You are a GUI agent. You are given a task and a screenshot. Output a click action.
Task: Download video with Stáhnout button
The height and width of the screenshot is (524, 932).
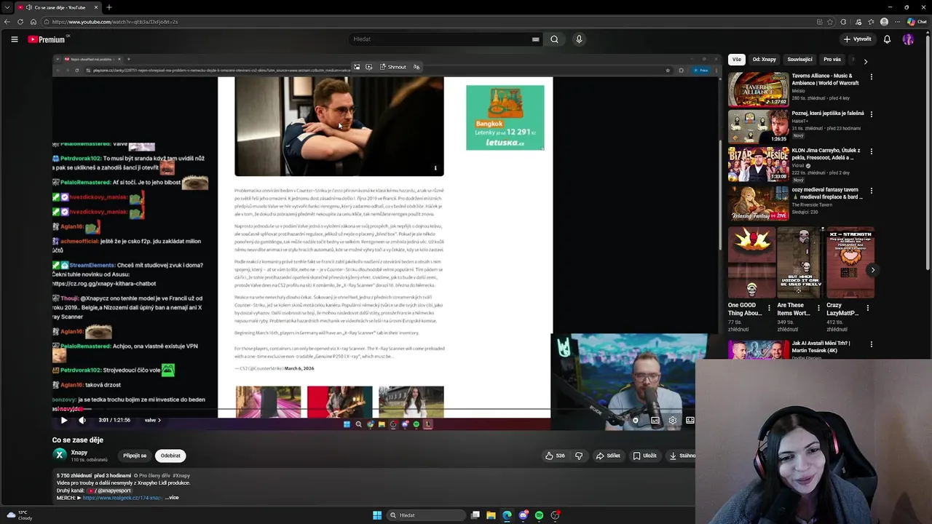click(681, 456)
